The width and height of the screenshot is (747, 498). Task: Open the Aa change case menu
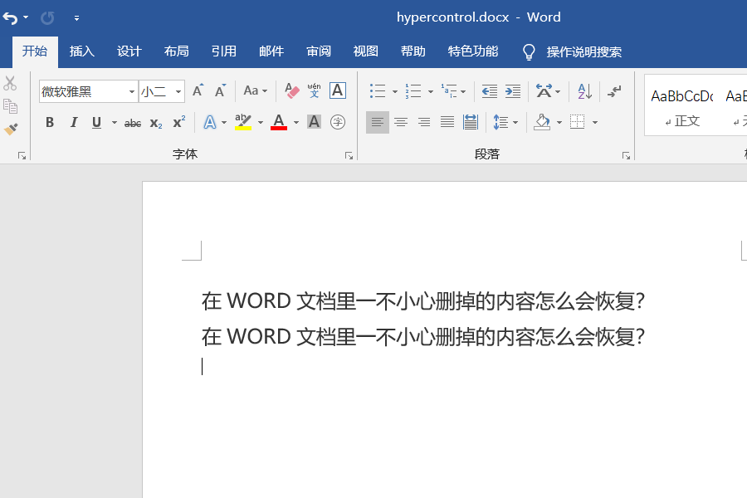click(x=256, y=90)
